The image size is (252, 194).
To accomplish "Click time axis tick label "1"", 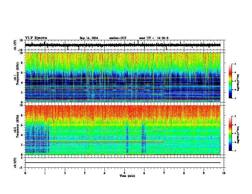I will pyautogui.click(x=45, y=173).
